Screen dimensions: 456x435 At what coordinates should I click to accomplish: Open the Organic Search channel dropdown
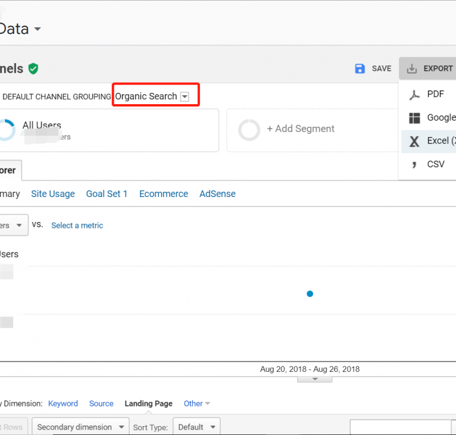(x=185, y=97)
